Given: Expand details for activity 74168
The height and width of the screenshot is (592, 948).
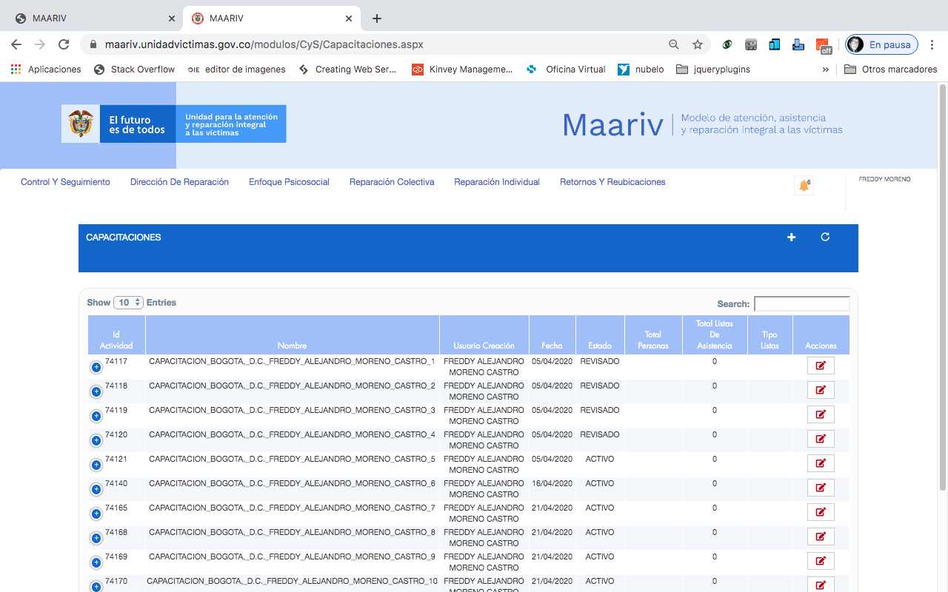Looking at the screenshot, I should coord(96,538).
